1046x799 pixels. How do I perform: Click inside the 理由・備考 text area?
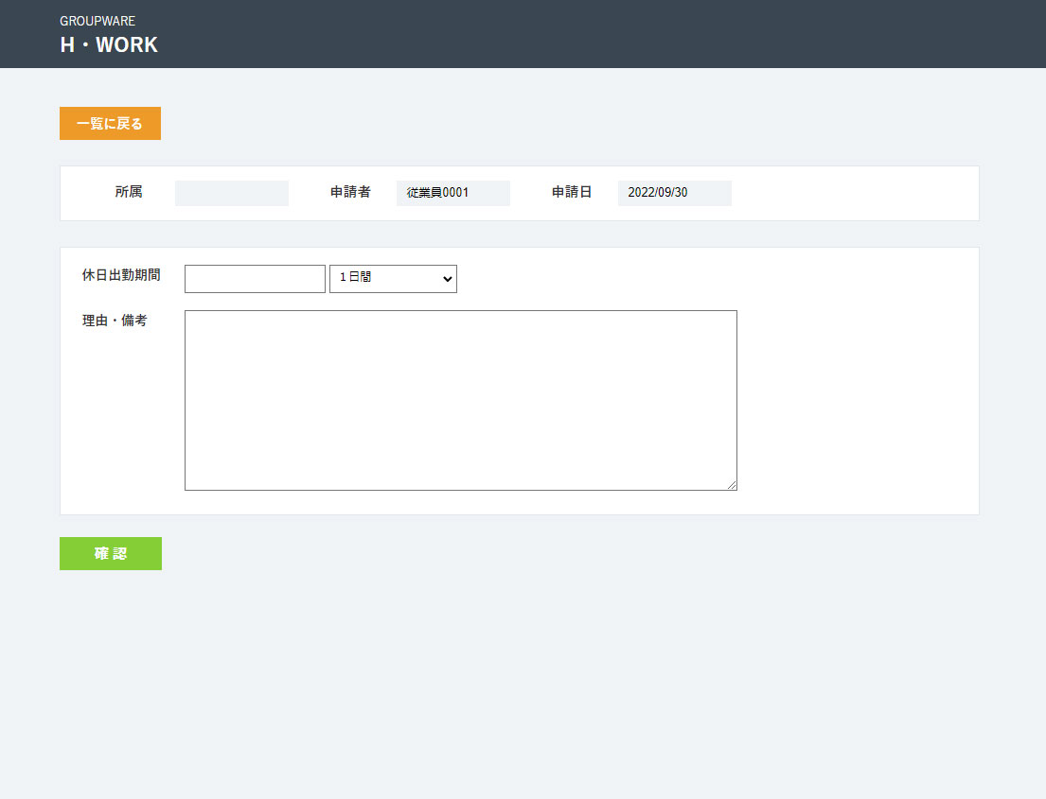(x=460, y=400)
